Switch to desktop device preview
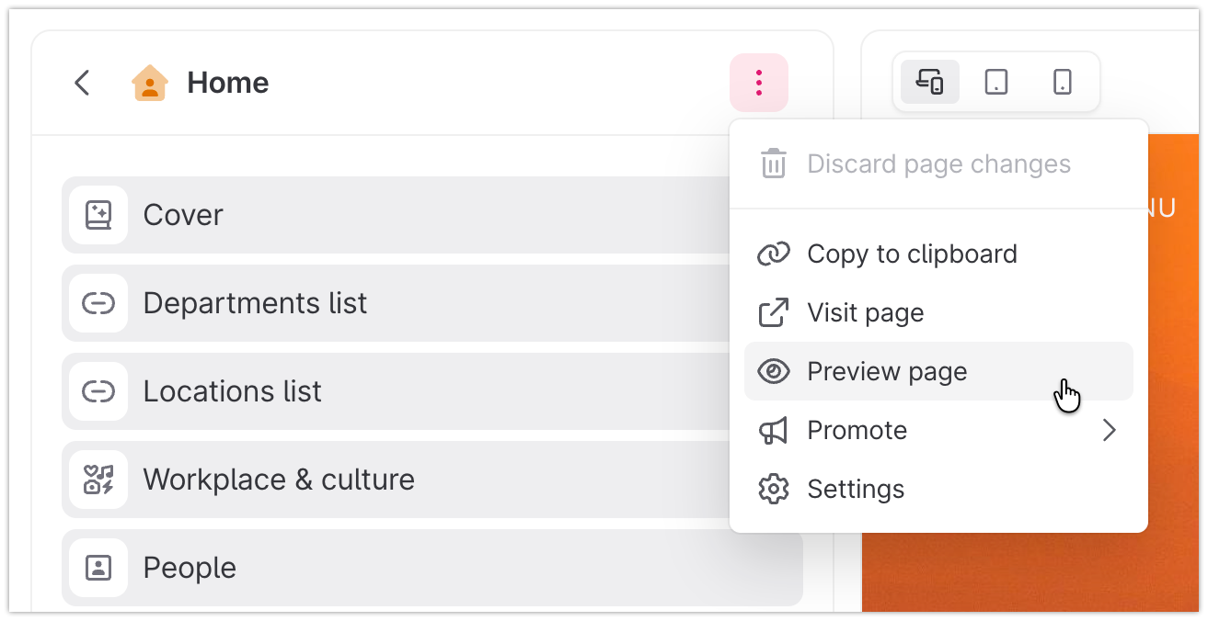The width and height of the screenshot is (1208, 621). tap(930, 83)
